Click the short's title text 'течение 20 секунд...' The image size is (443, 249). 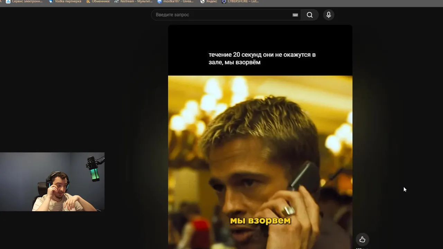(262, 58)
